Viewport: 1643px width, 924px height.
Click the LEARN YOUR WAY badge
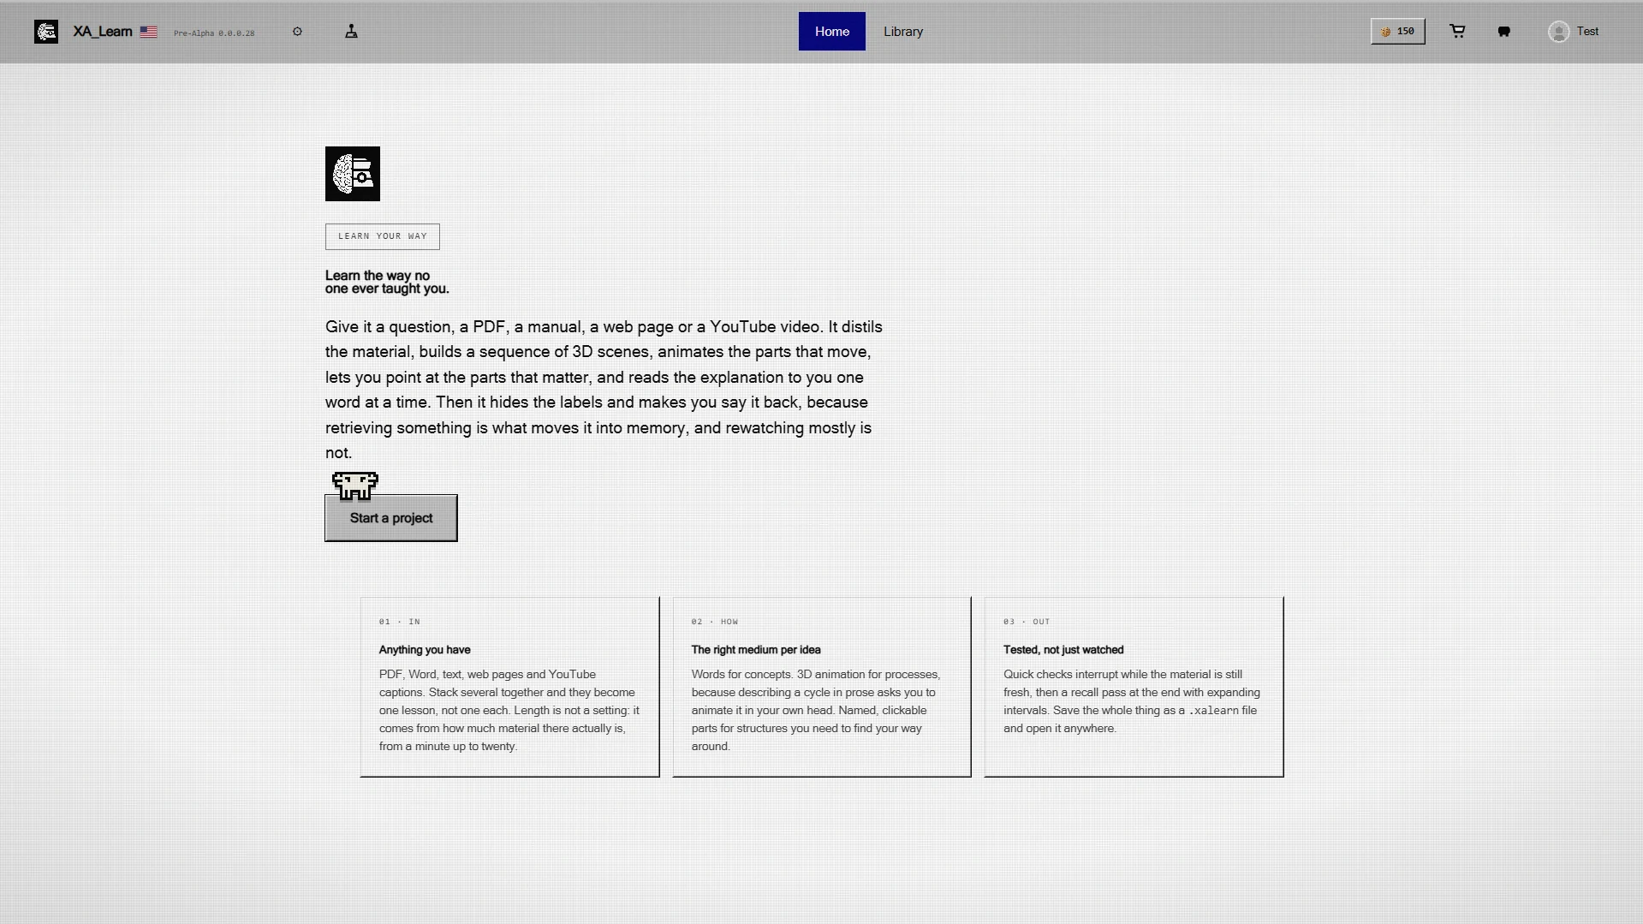click(383, 236)
